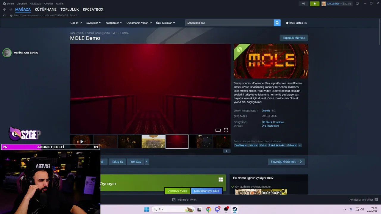Click the magnifier search button
Viewport: 381px width, 214px height.
click(277, 23)
